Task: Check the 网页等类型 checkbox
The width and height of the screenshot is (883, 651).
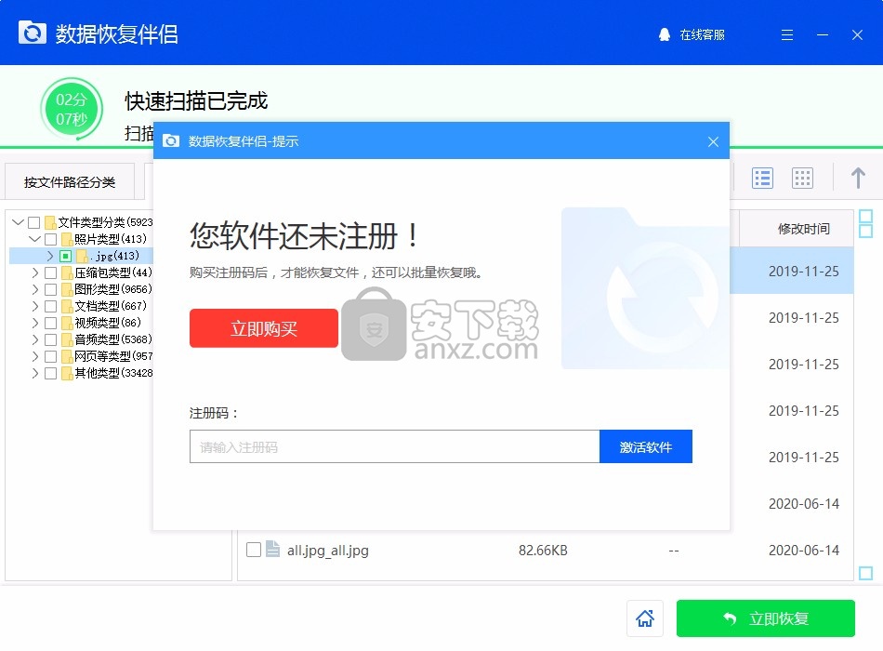Action: 50,356
